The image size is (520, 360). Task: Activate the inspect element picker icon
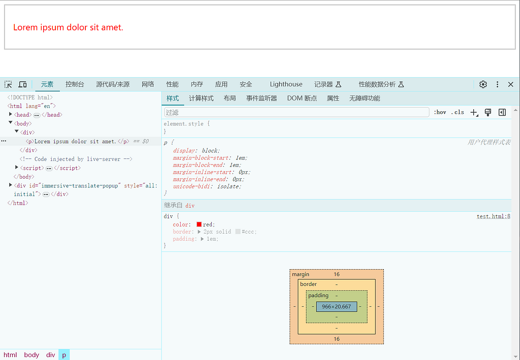(8, 84)
